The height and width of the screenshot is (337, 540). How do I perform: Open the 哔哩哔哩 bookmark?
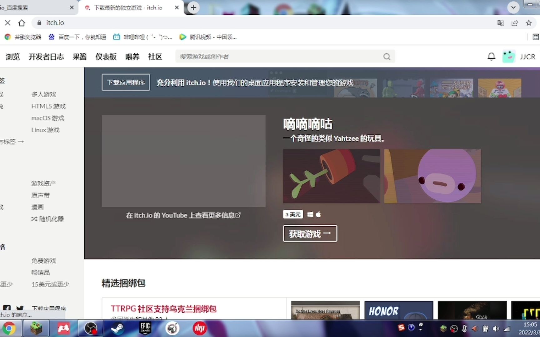tap(142, 37)
